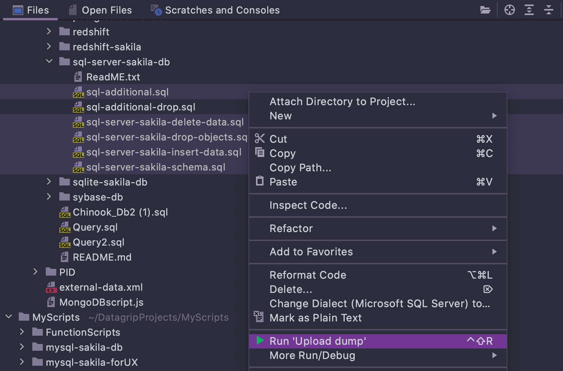
Task: Choose Copy from context menu
Action: tap(378, 153)
